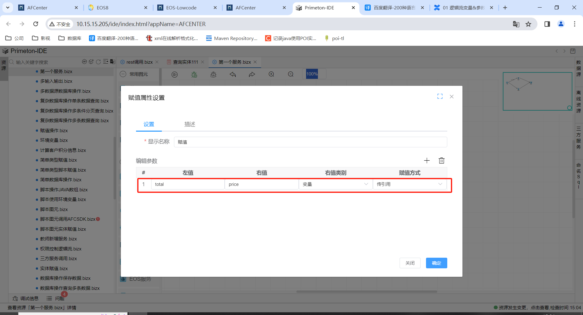The width and height of the screenshot is (583, 315).
Task: Run the logic flow with play icon
Action: [175, 74]
